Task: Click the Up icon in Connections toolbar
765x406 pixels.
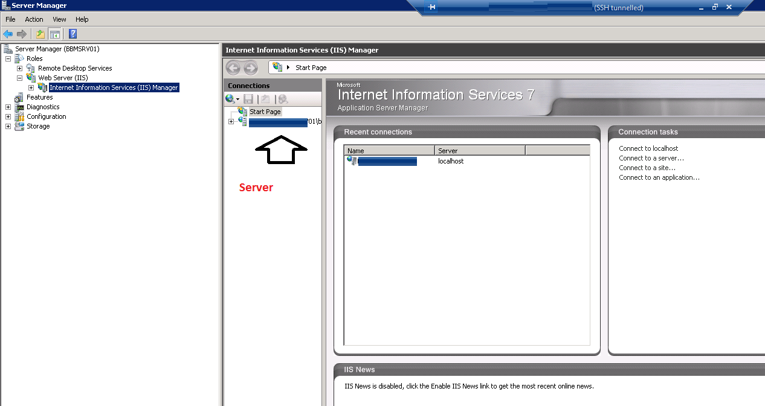Action: [265, 99]
